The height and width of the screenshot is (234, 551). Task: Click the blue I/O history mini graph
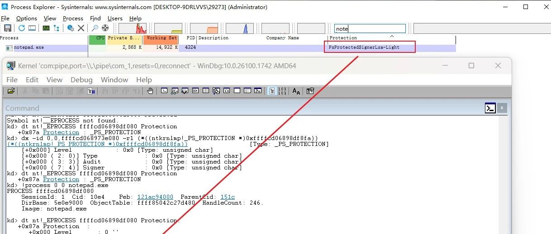(240, 28)
